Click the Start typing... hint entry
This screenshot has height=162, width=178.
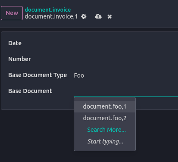click(x=105, y=141)
